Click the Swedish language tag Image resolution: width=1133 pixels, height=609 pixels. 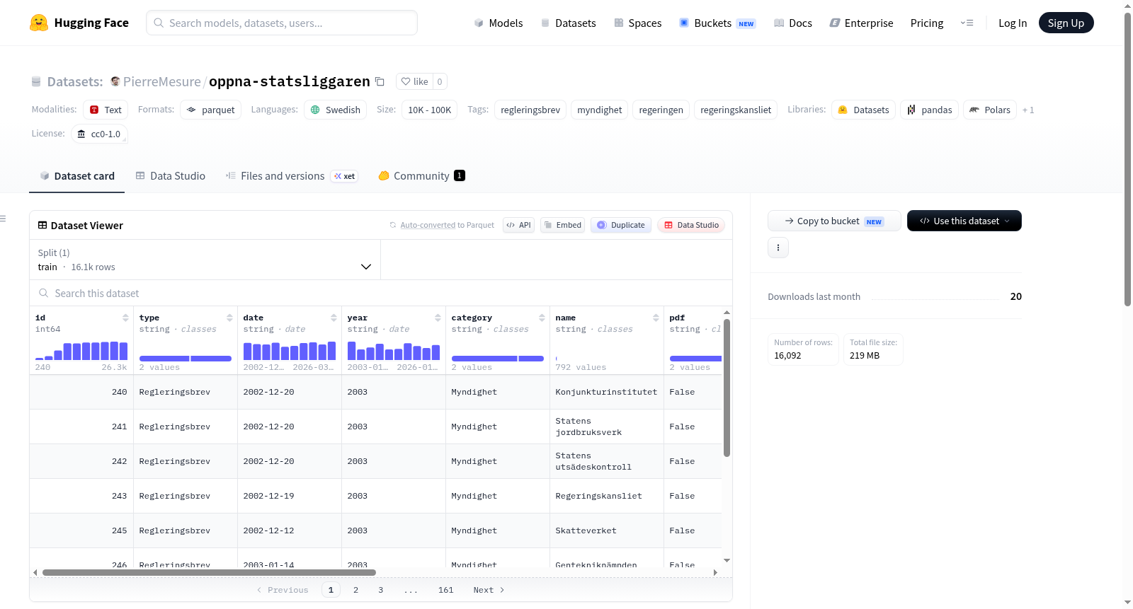point(335,110)
